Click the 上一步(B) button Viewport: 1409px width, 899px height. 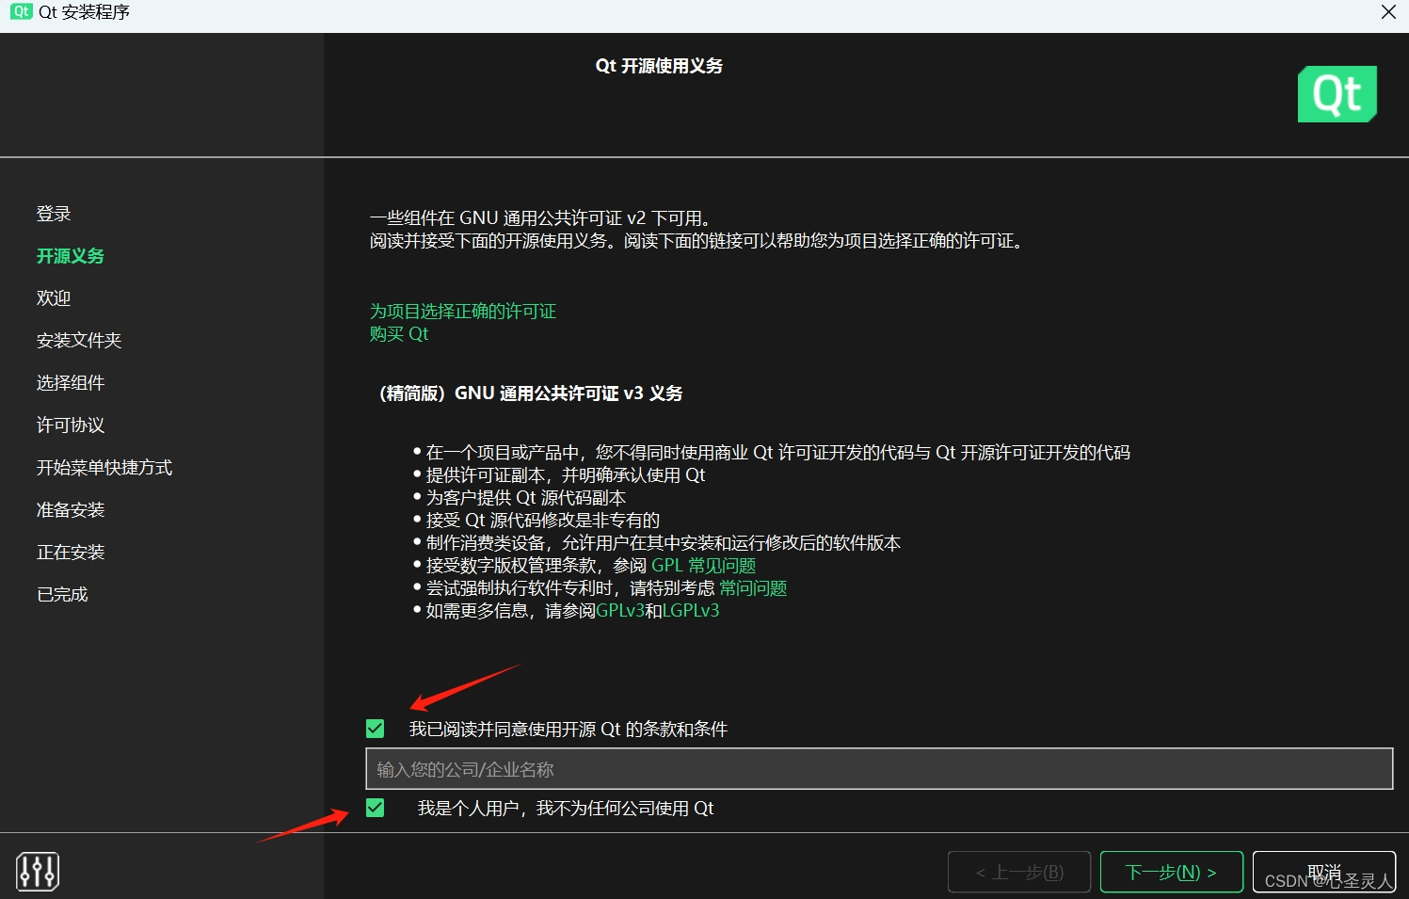point(1018,872)
